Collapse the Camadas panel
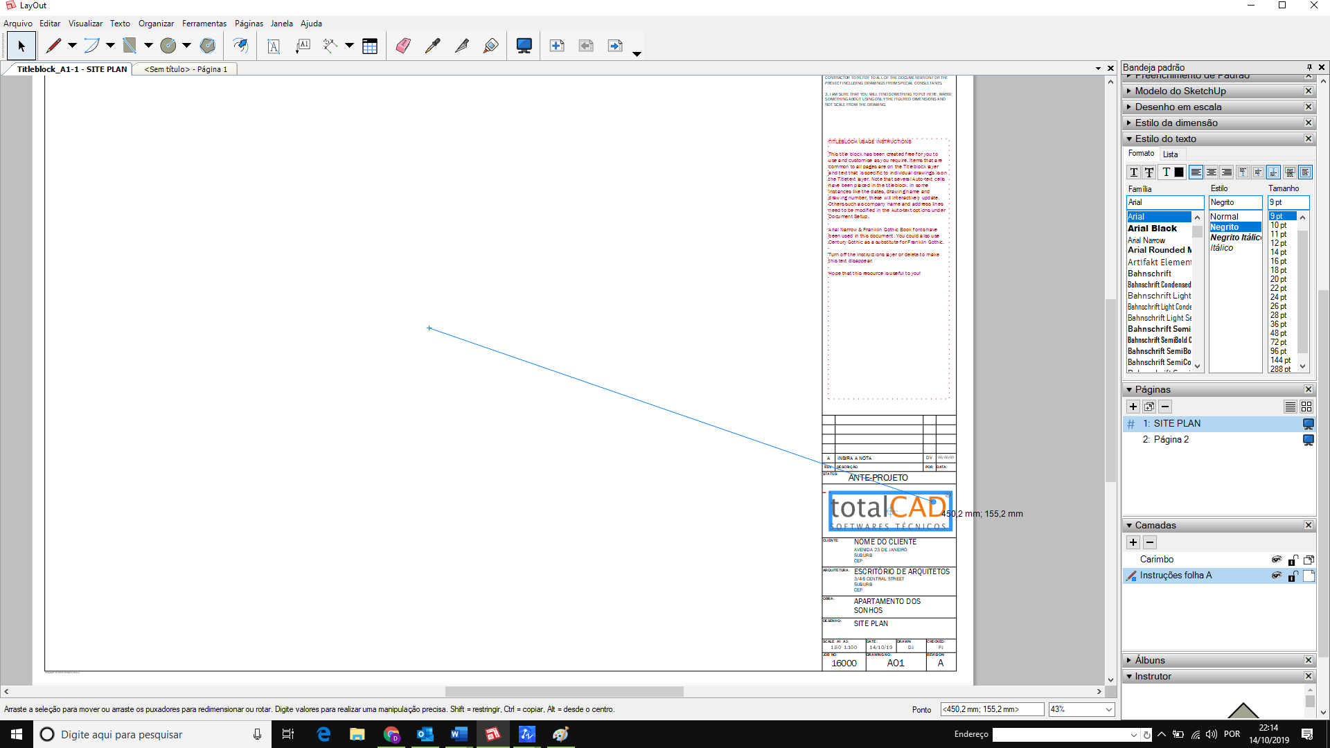1330x748 pixels. (x=1129, y=526)
